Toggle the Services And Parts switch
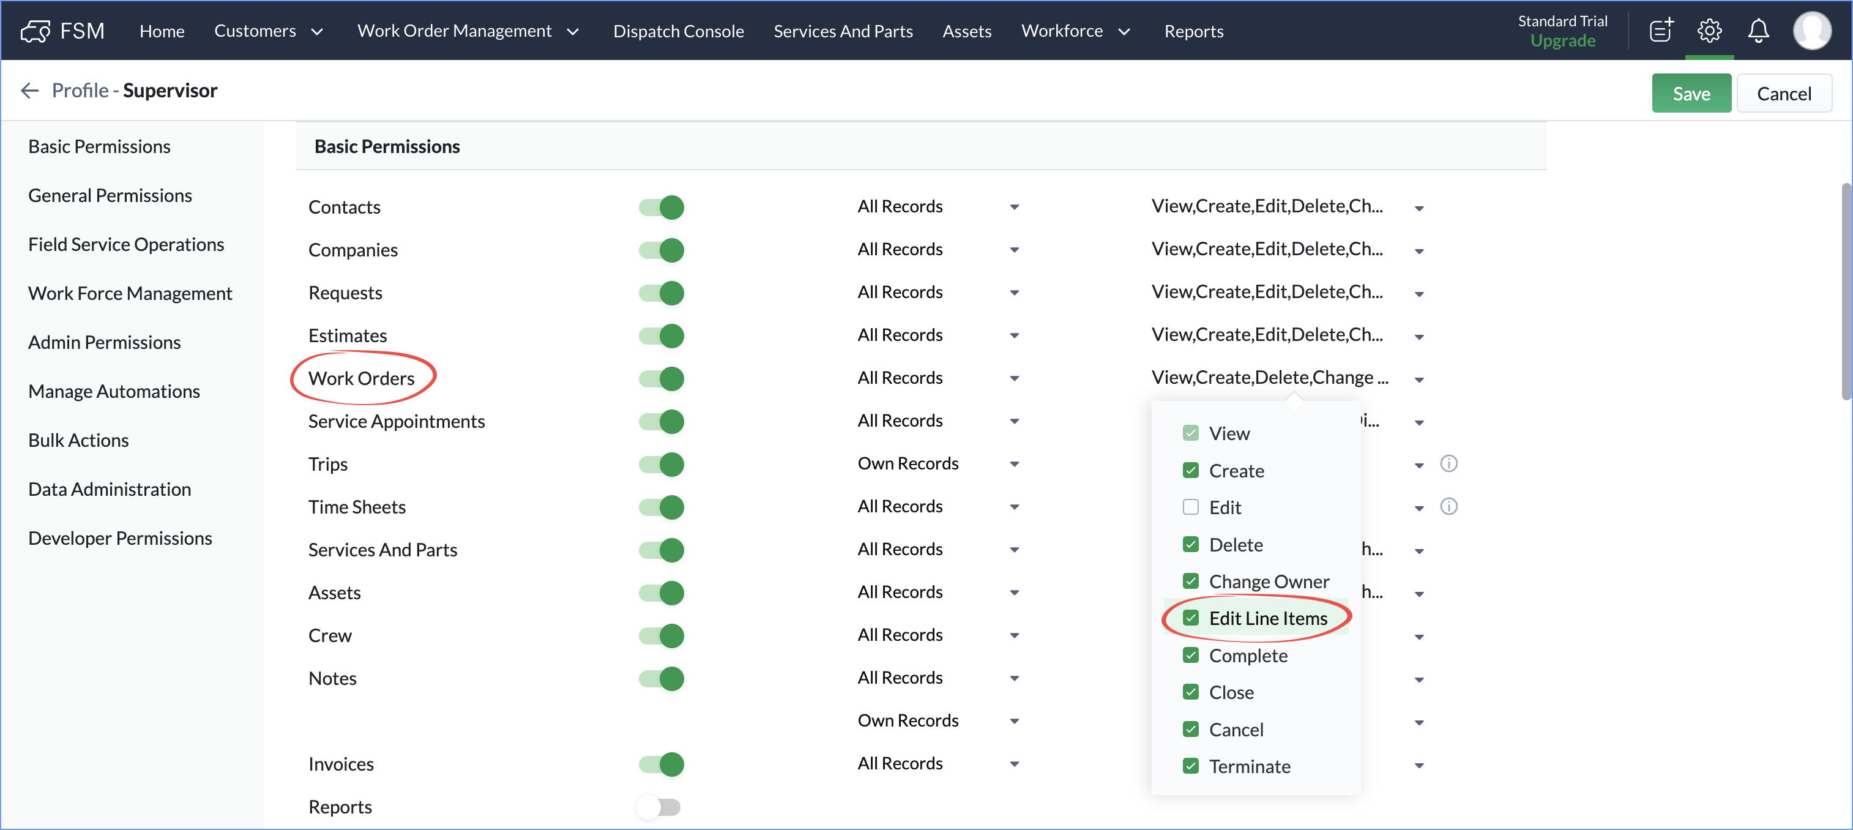 tap(661, 550)
